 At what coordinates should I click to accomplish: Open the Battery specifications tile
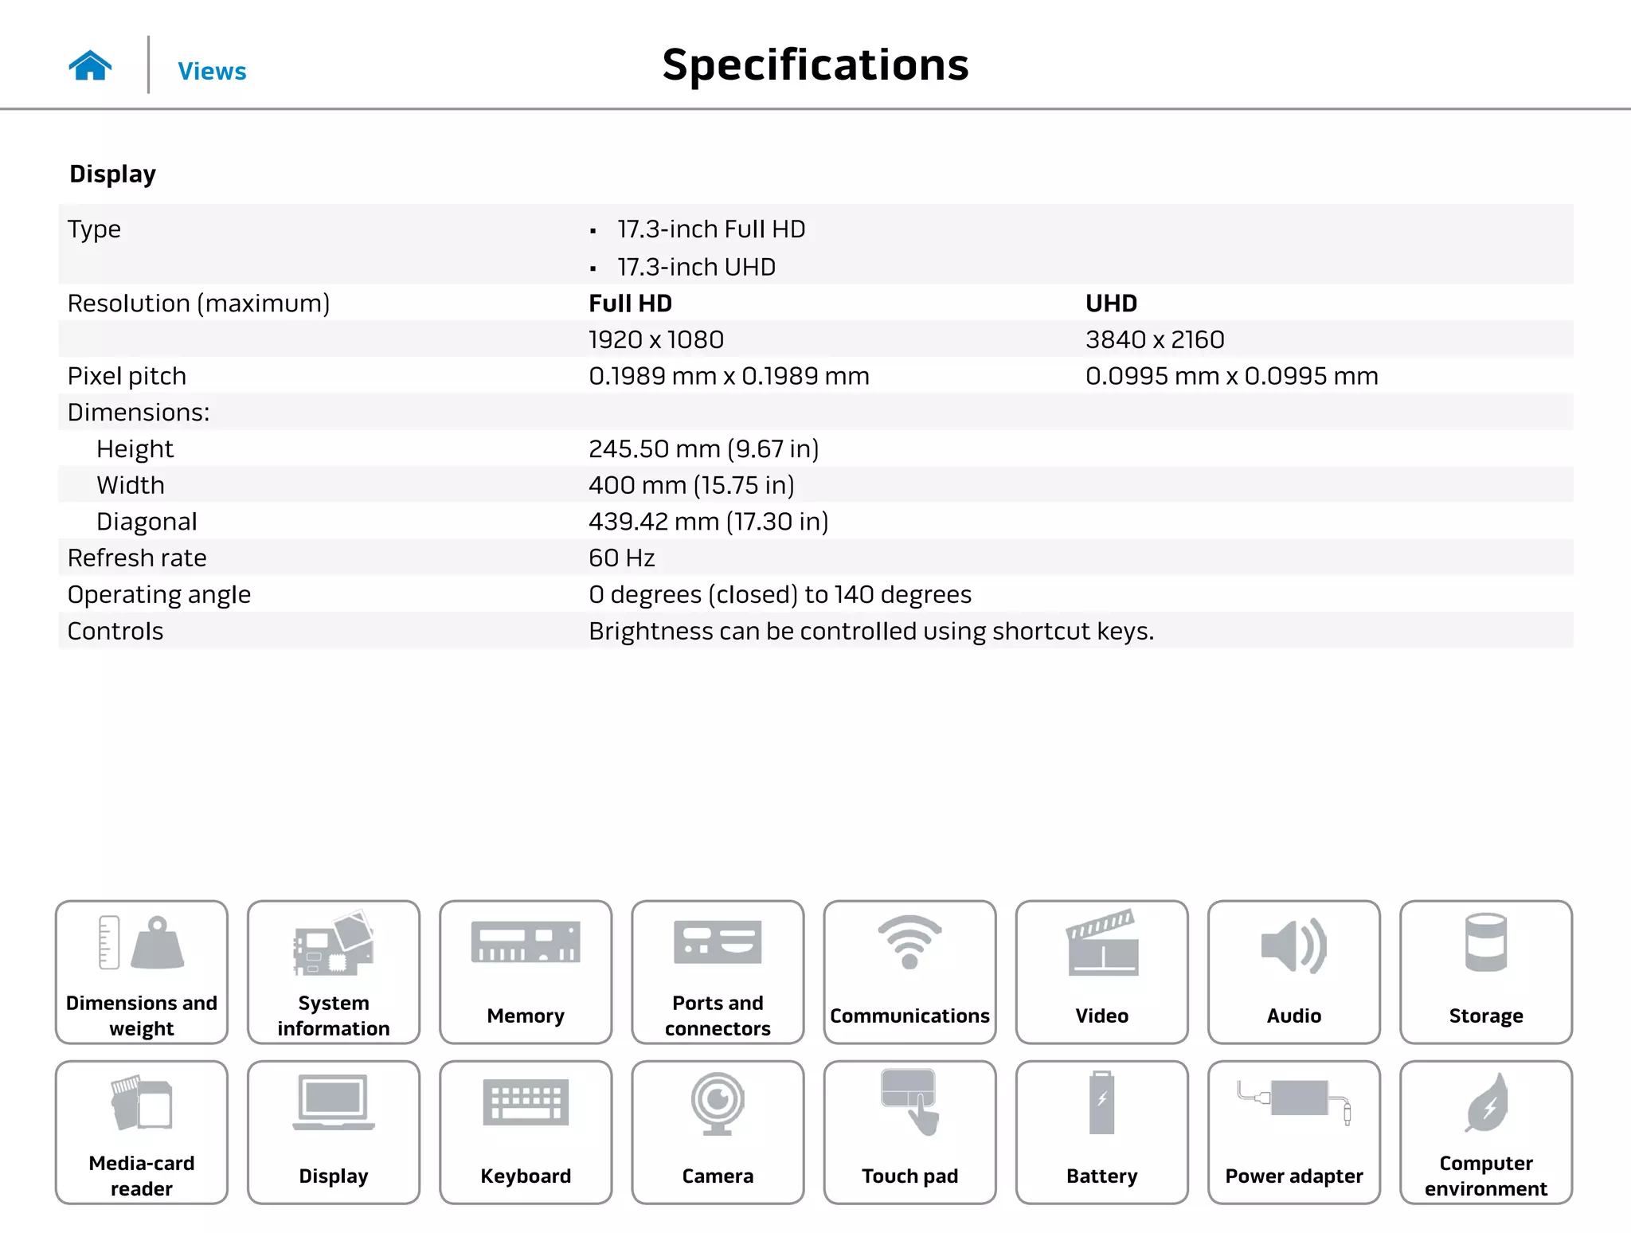pyautogui.click(x=1102, y=1132)
